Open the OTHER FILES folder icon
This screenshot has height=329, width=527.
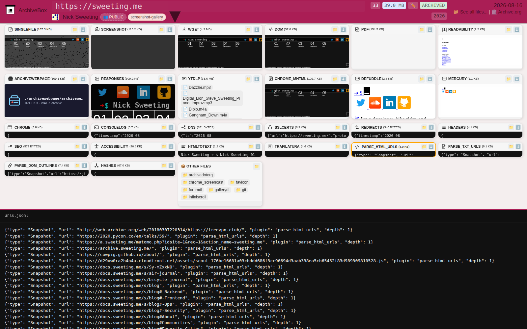click(257, 166)
